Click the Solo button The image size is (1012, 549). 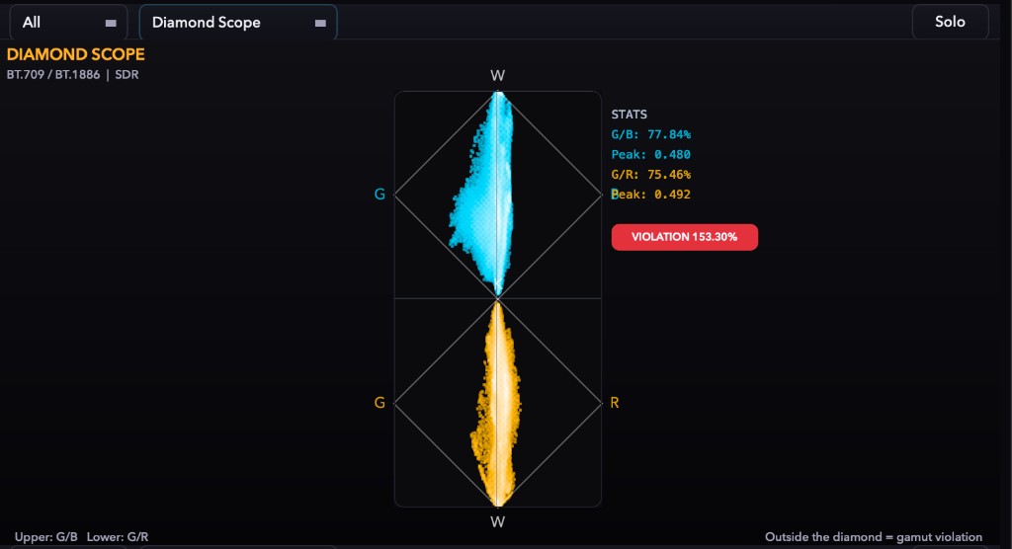click(x=950, y=22)
